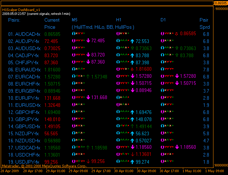Click the USDJPY spread value 1.8
This screenshot has height=175, width=228.
click(206, 162)
